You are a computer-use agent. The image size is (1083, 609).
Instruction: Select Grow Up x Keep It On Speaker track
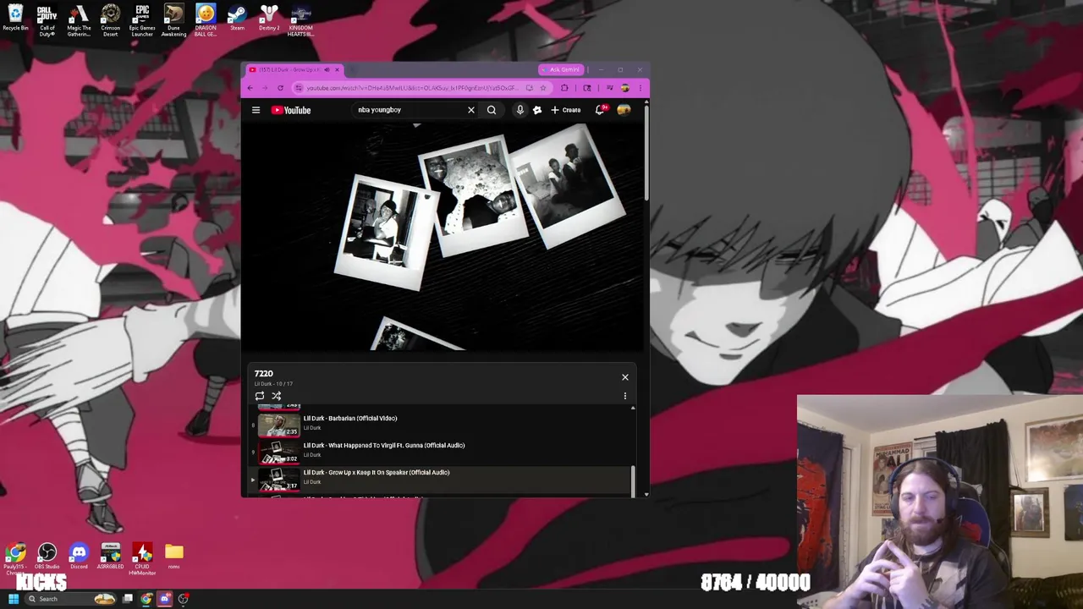[376, 472]
